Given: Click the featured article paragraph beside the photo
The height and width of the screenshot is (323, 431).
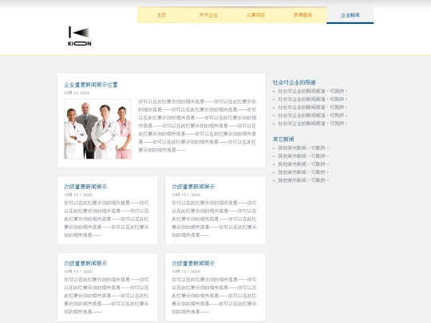Looking at the screenshot, I should pyautogui.click(x=197, y=125).
